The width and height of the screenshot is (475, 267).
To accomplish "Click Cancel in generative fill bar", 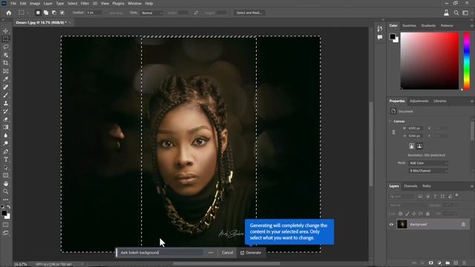I will pyautogui.click(x=227, y=253).
